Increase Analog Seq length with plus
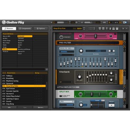130x130 pixels. pos(113,51)
